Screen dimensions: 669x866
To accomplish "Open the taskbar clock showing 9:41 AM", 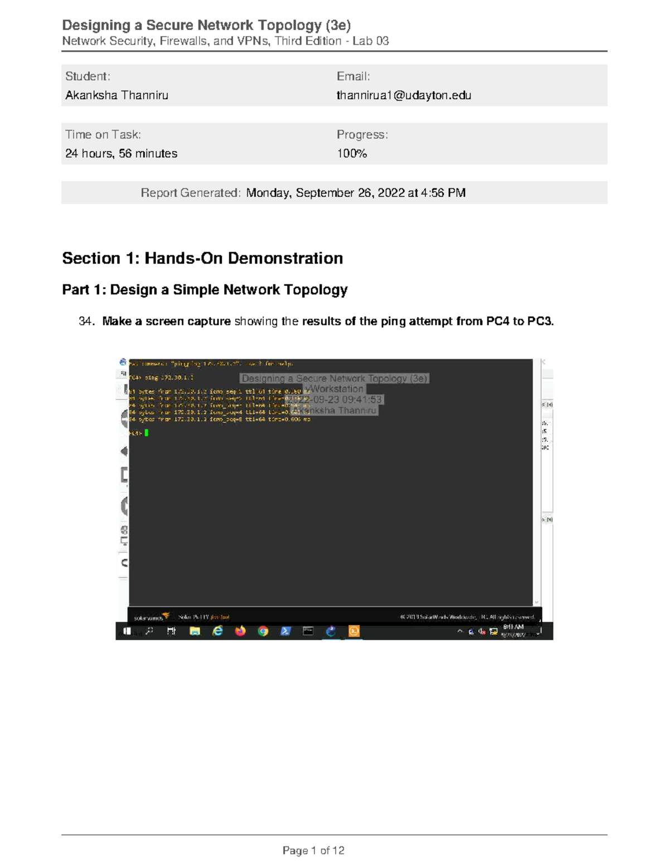I will pos(513,631).
